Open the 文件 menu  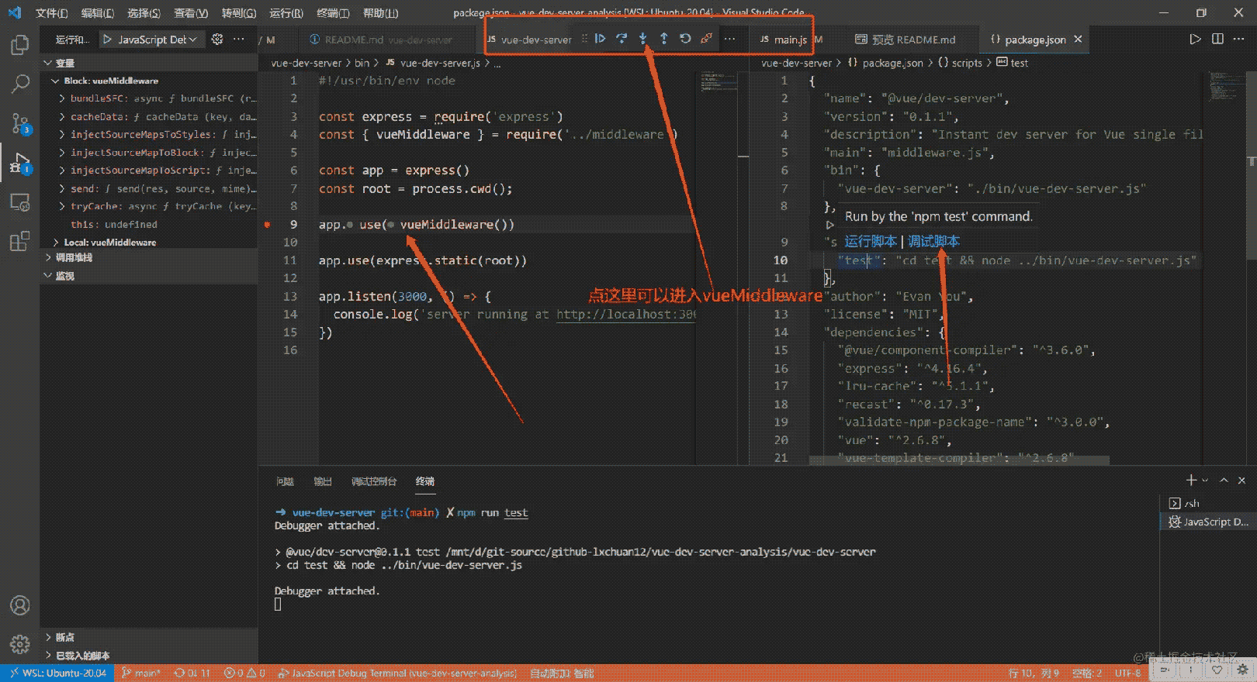tap(51, 13)
